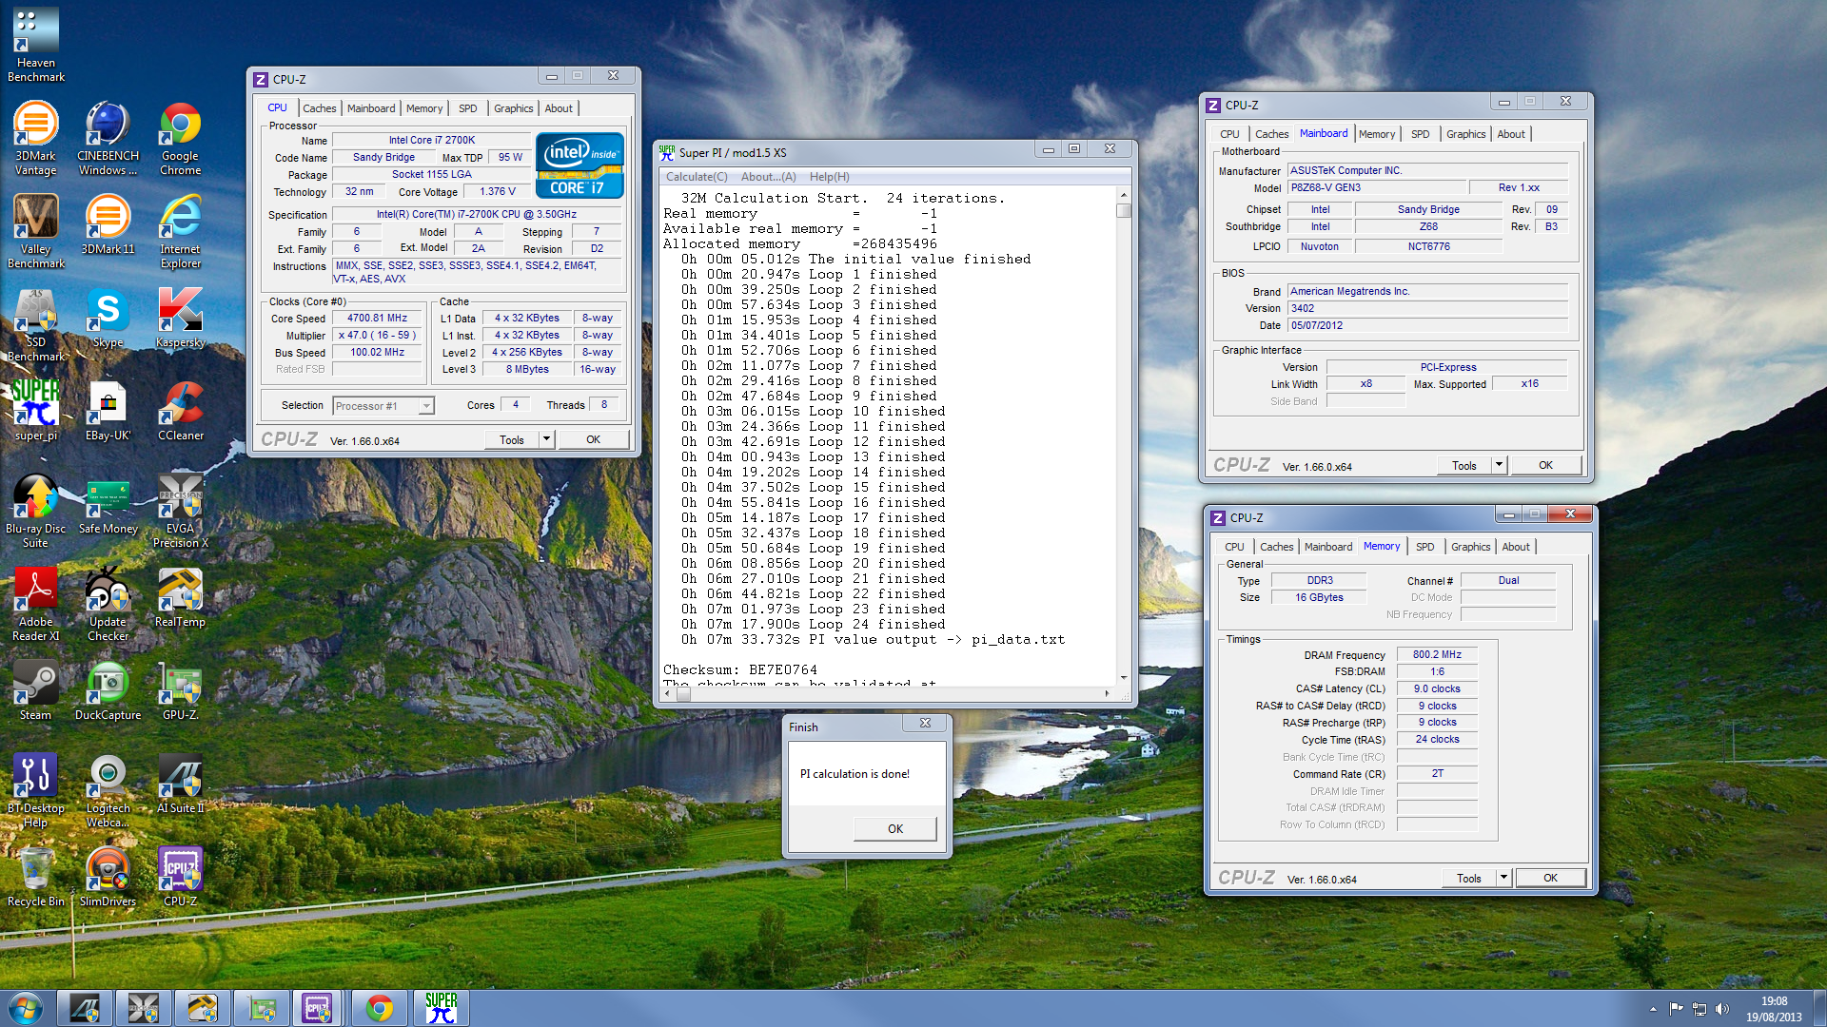The height and width of the screenshot is (1027, 1827).
Task: Click Tools button in Memory window
Action: click(1468, 878)
